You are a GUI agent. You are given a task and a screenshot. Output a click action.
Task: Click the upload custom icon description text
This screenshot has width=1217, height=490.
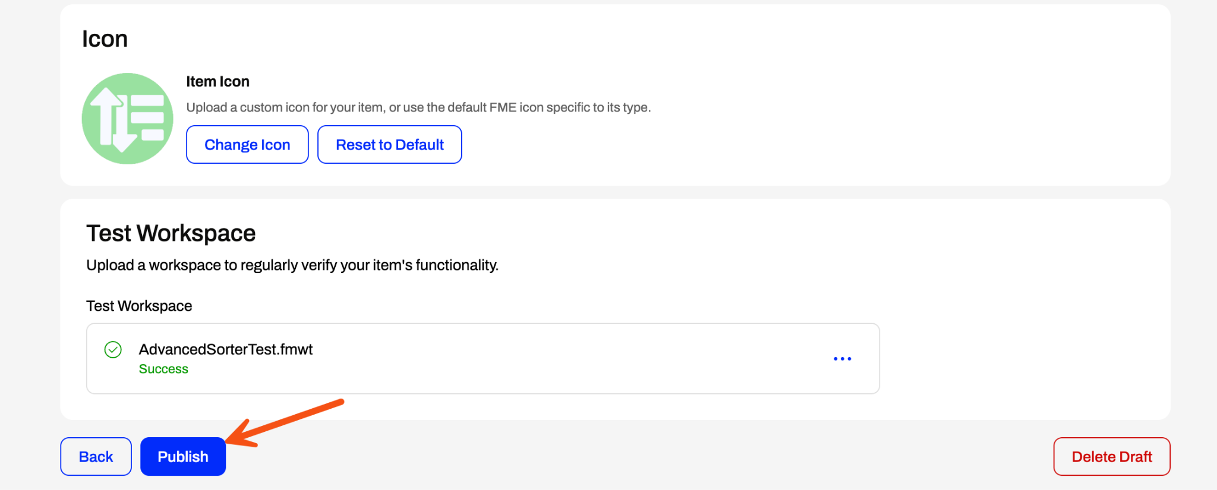coord(418,107)
